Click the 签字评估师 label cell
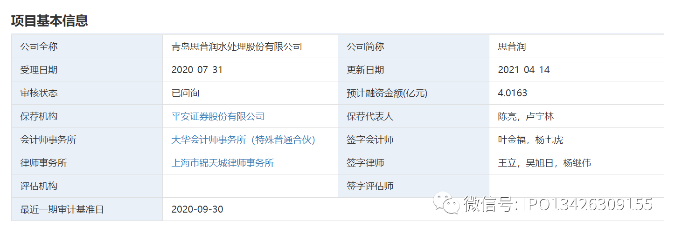The height and width of the screenshot is (234, 675). 413,186
